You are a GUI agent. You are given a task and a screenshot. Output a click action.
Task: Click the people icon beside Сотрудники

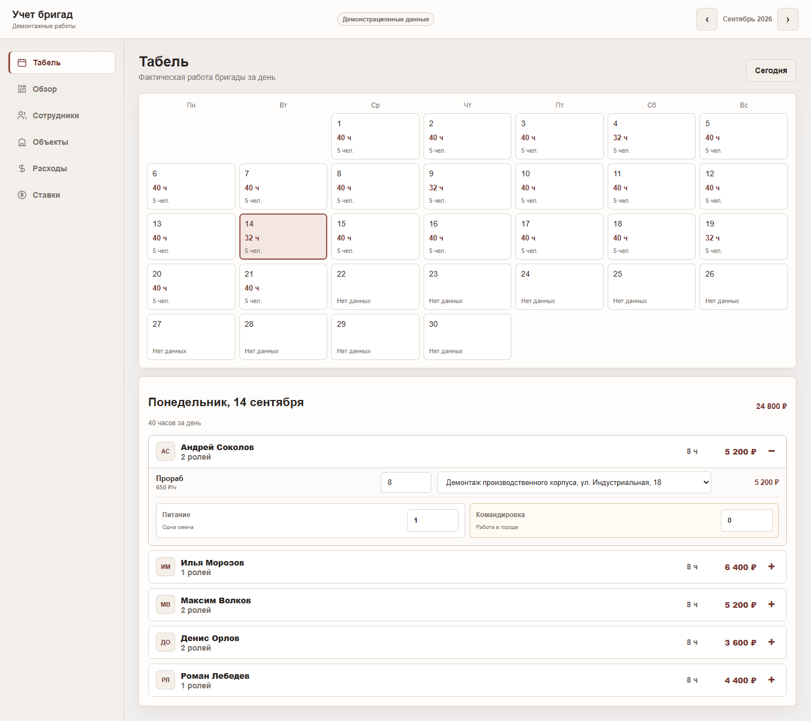click(22, 115)
